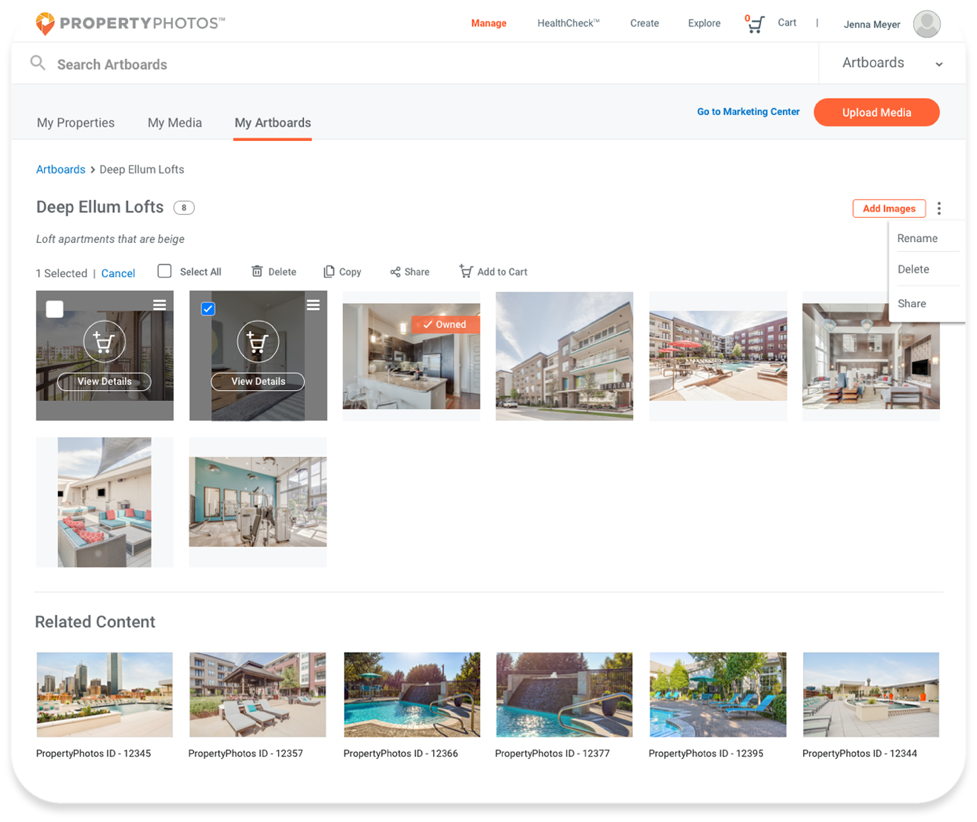Open hamburger menu on selected bedroom image
This screenshot has width=977, height=822.
313,305
